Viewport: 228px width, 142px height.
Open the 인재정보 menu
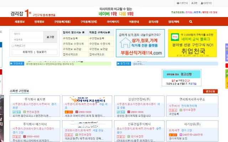pos(39,22)
